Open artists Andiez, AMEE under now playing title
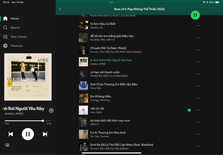Screen dimensions: 223x155 coord(14,114)
